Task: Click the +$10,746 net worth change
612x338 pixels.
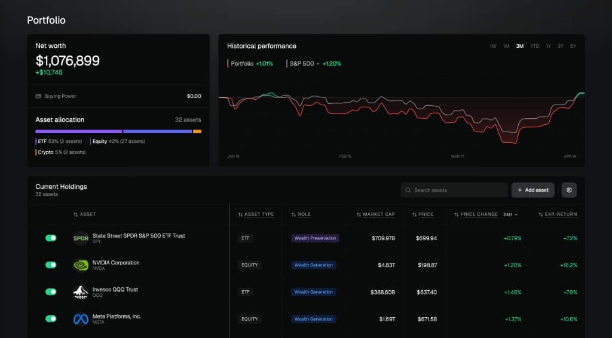Action: [x=49, y=72]
